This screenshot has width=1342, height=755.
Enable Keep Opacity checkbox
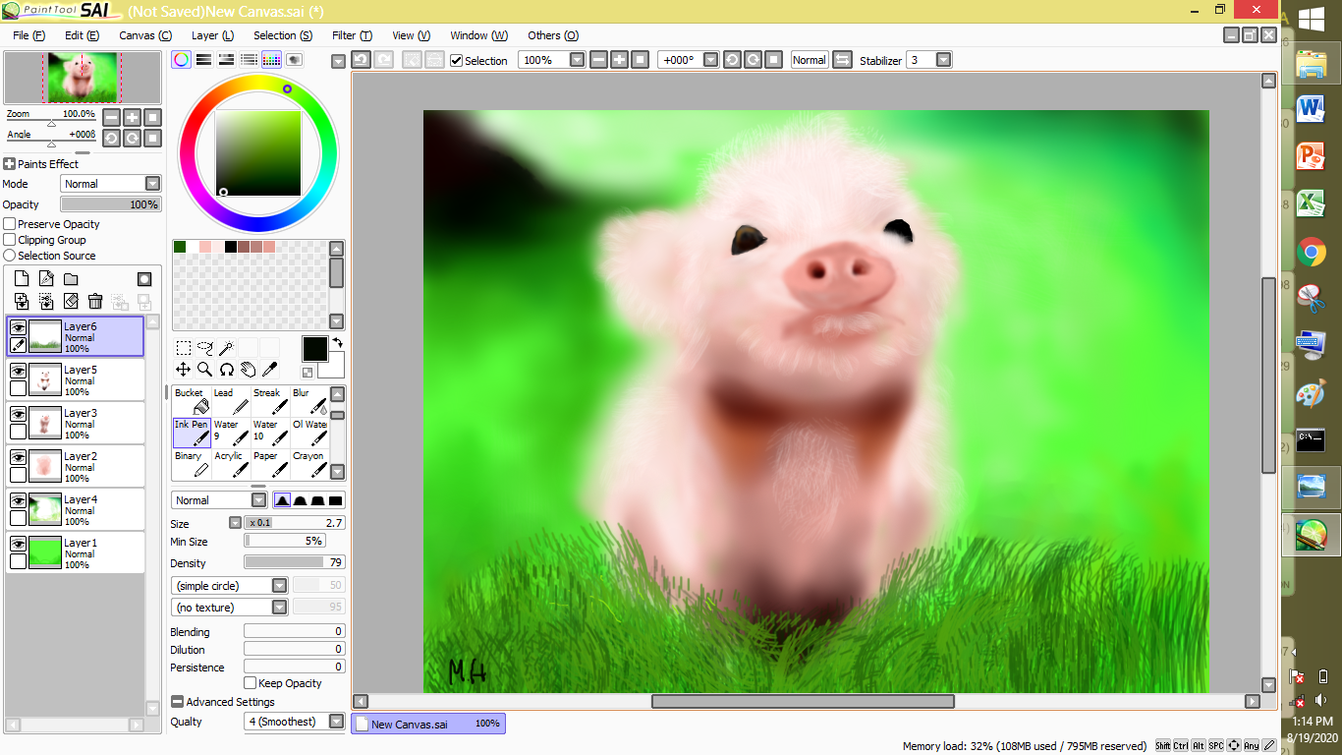251,683
